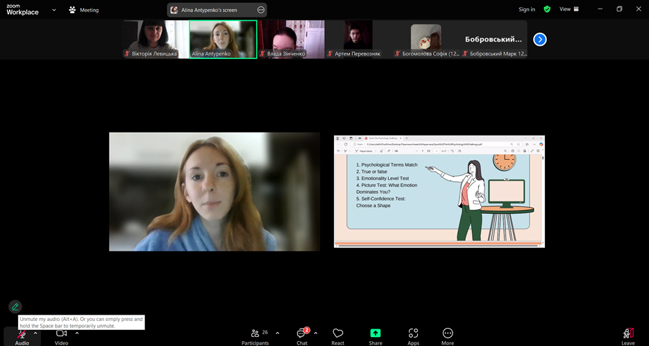This screenshot has width=649, height=346.
Task: Select Вікторія Левицька video thumbnail
Action: tap(155, 39)
